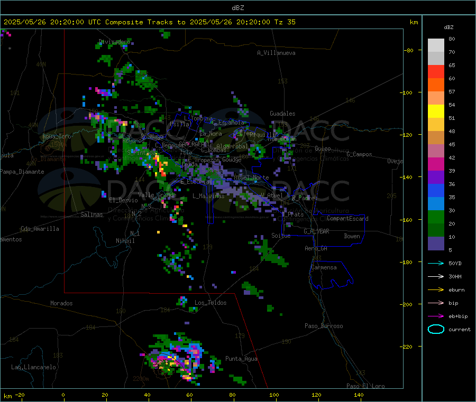Click the 100 km x-axis tick label
476x402 pixels.
pyautogui.click(x=274, y=395)
